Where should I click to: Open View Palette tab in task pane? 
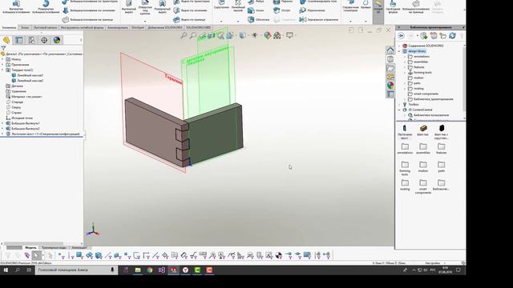[x=390, y=77]
